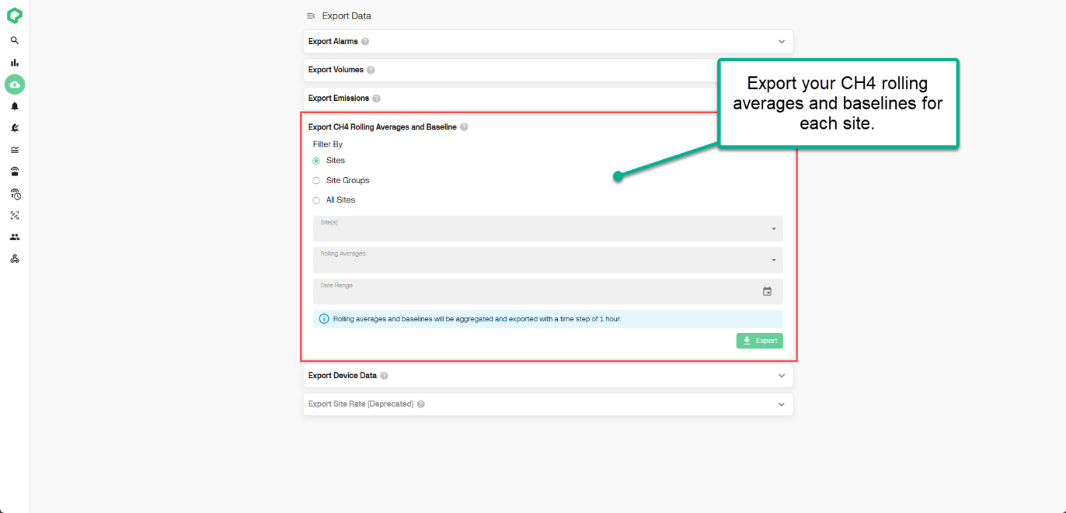Click help icon next to Export Alarms
This screenshot has width=1066, height=513.
365,41
